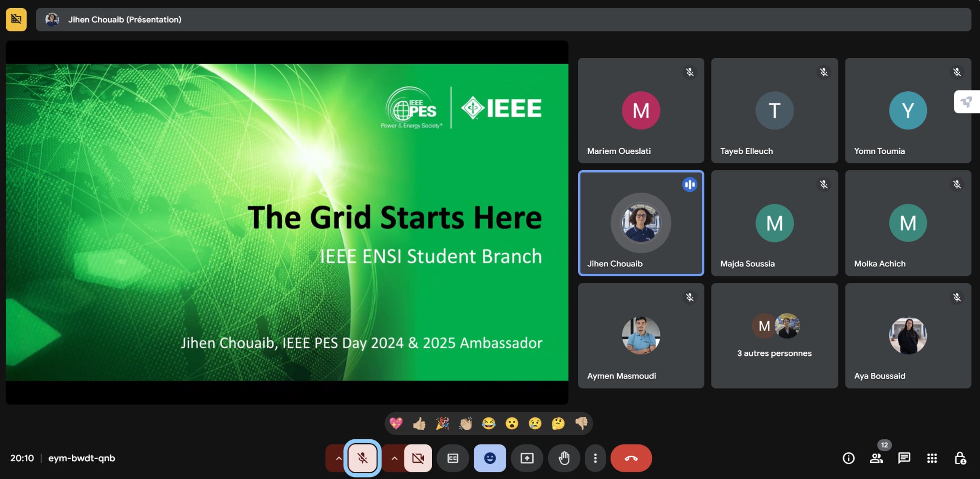The image size is (980, 479).
Task: Select Jihen Chouaib participant tile
Action: (x=641, y=223)
